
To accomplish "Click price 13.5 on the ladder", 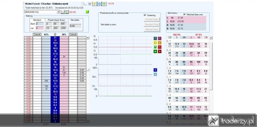I will click(x=55, y=75).
